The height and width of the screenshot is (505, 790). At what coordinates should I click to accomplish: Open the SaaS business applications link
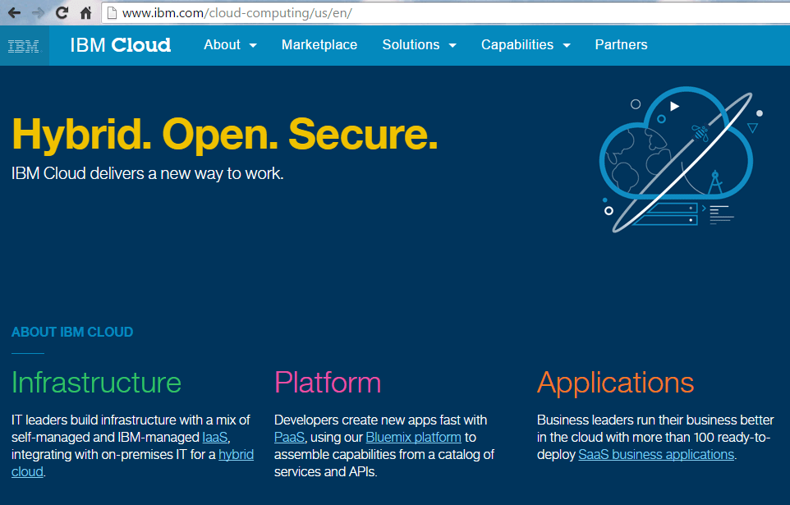point(655,454)
